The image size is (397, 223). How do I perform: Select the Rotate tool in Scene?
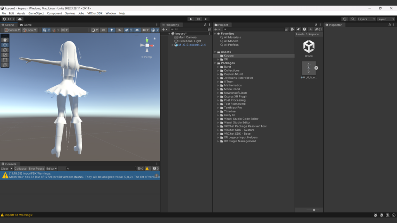[5, 50]
